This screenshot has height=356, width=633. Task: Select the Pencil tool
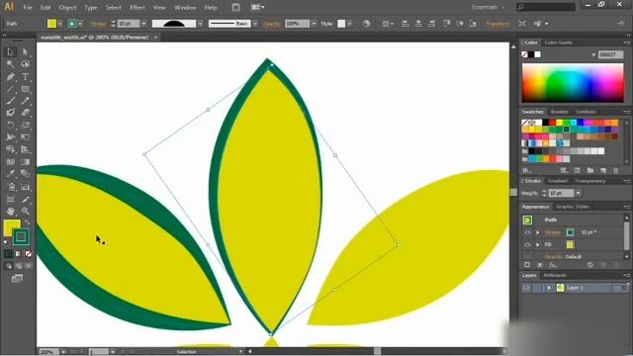point(25,101)
